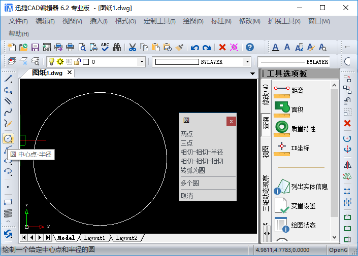Click the ABC spell check icon
This screenshot has width=358, height=256.
pyautogui.click(x=105, y=47)
